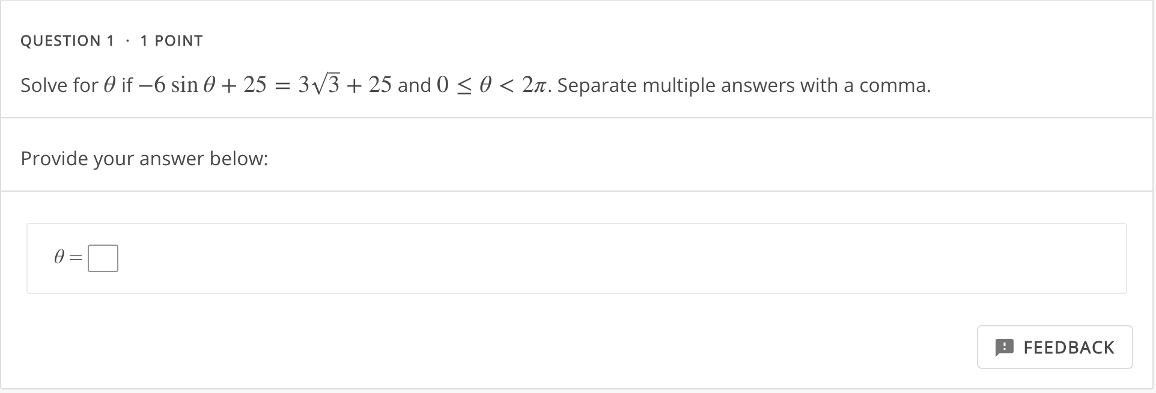Click the equals sign beside theta

(x=75, y=258)
